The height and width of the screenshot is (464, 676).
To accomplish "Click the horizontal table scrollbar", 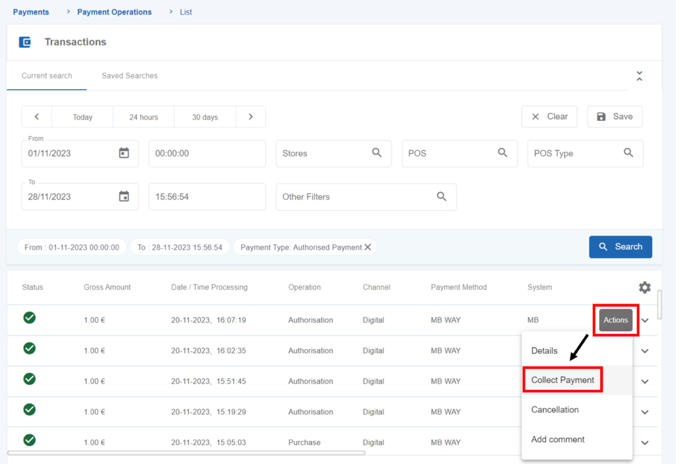I will coord(186,453).
